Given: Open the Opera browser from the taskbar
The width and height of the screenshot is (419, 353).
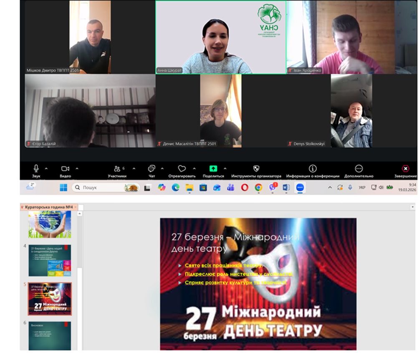Looking at the screenshot, I should pyautogui.click(x=245, y=188).
